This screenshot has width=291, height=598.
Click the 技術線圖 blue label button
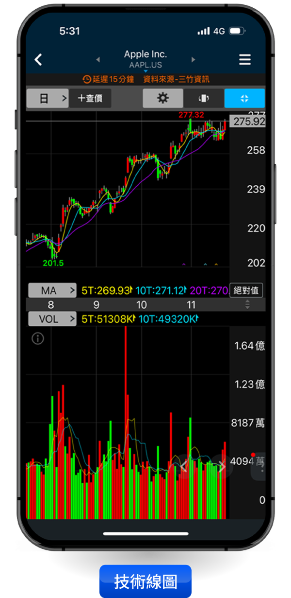click(145, 581)
